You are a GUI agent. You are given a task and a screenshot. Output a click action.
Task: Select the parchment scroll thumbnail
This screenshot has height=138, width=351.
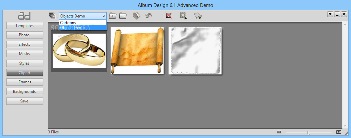click(137, 50)
